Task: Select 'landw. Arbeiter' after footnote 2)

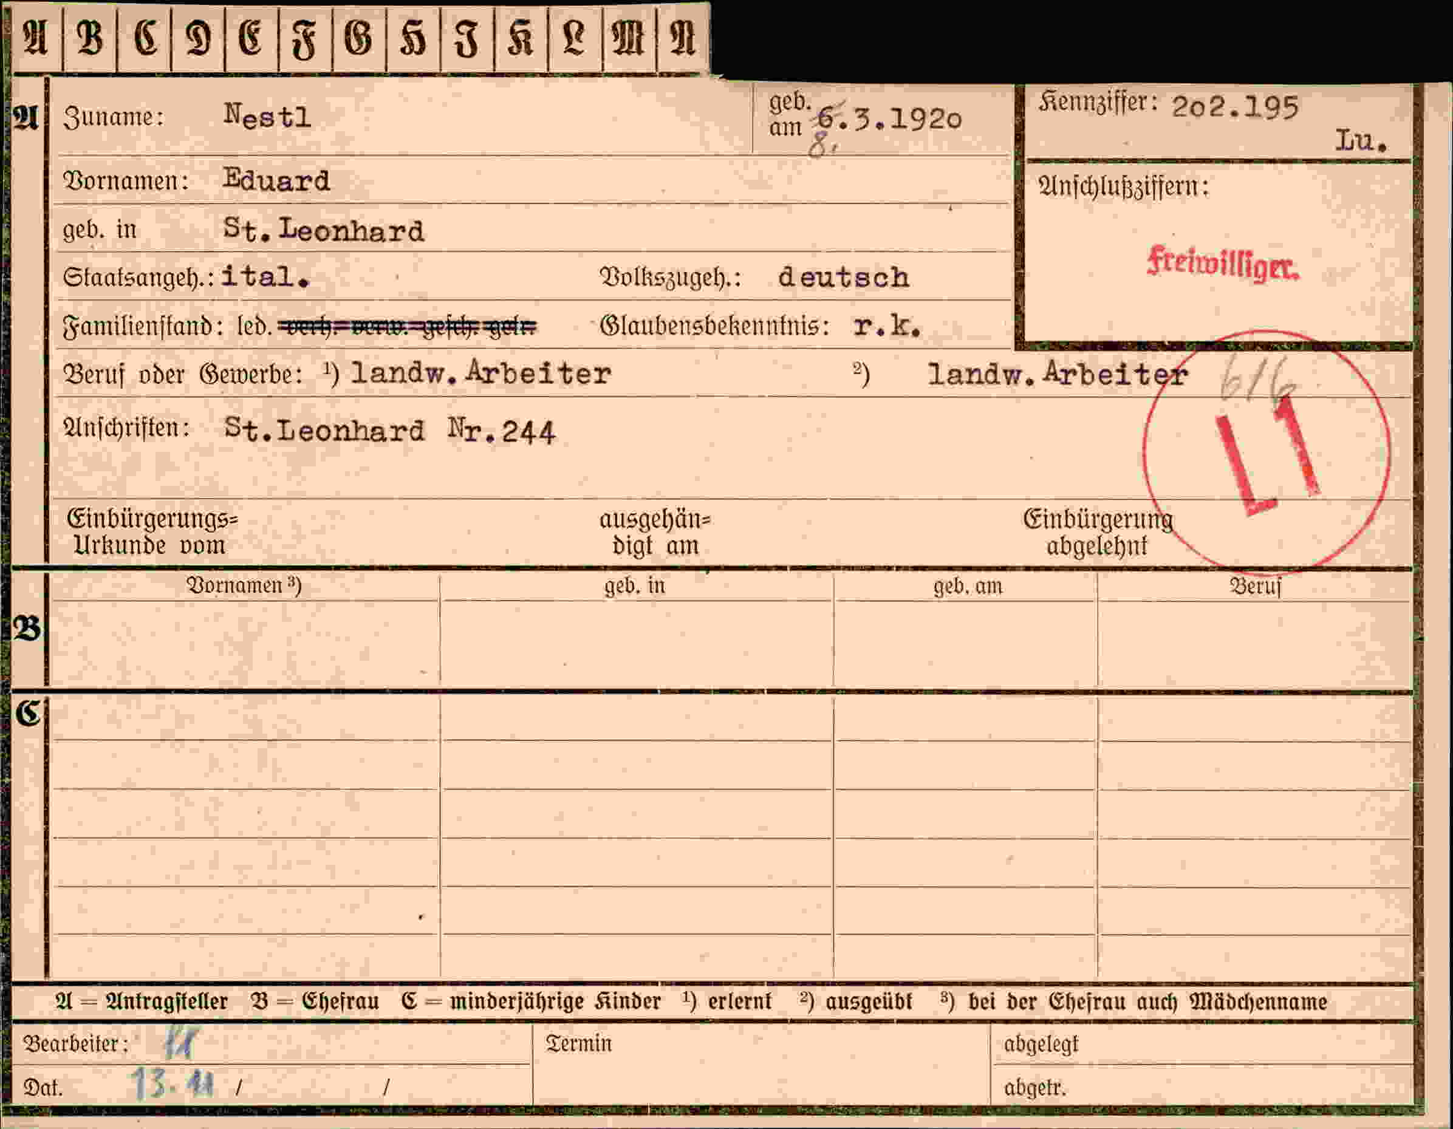Action: pos(1058,375)
